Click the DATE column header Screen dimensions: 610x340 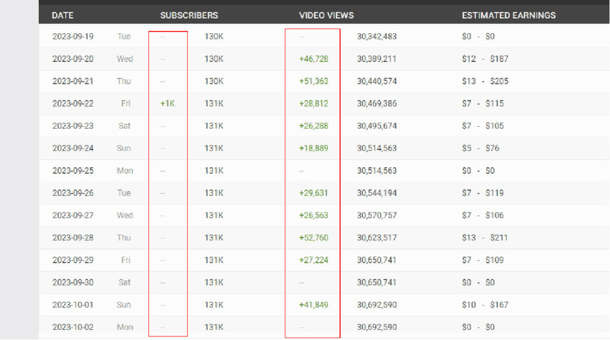click(63, 15)
